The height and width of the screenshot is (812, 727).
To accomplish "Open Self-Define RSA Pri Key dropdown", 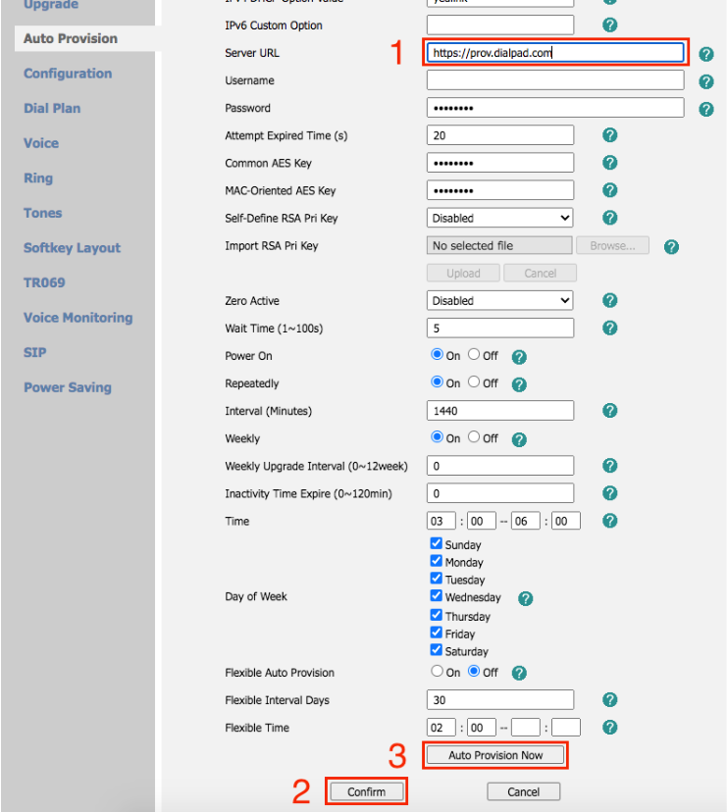I will 500,218.
